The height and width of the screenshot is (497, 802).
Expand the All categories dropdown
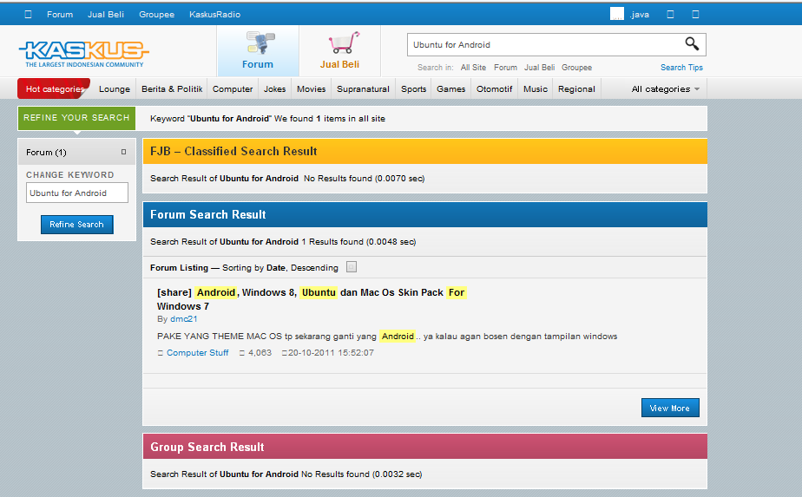tap(665, 89)
